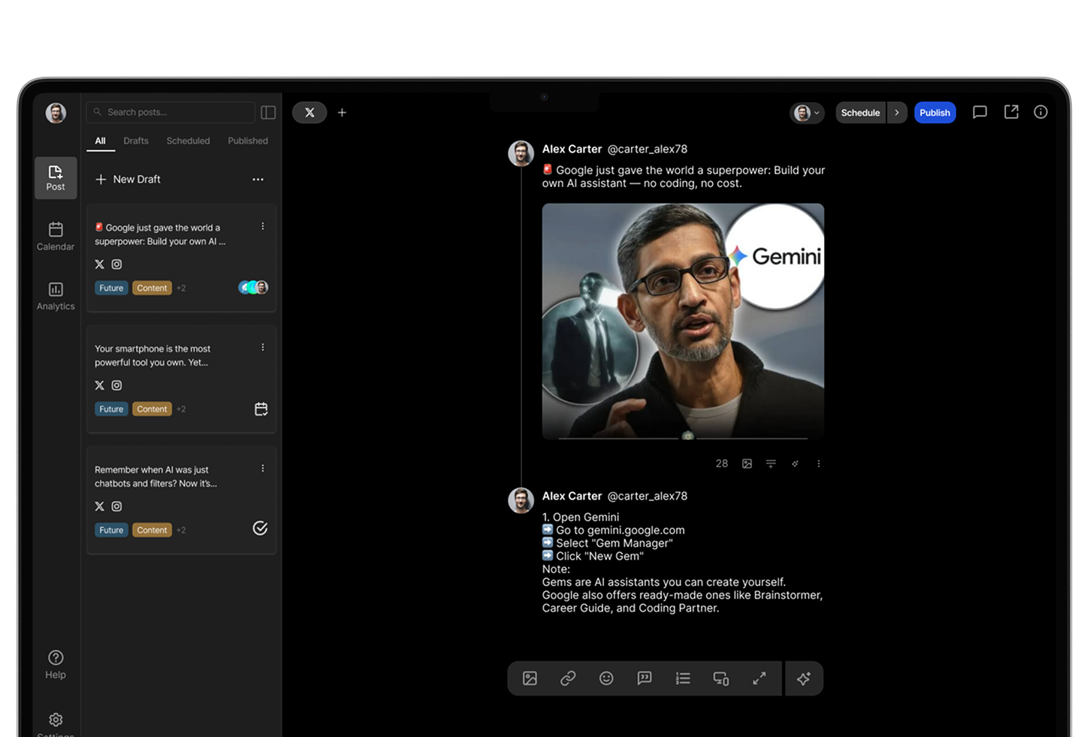The width and height of the screenshot is (1075, 737).
Task: Open the three-dot menu next to New Draft
Action: pos(258,180)
